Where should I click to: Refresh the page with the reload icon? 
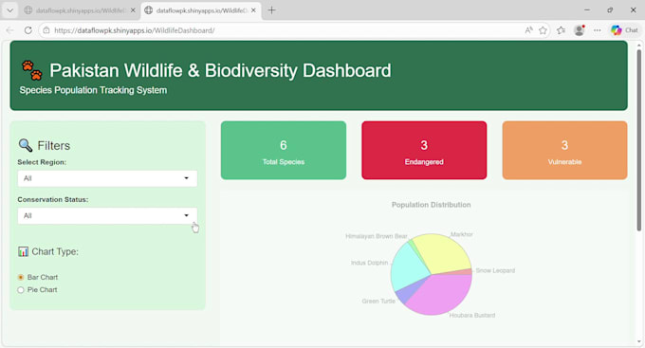coord(28,30)
